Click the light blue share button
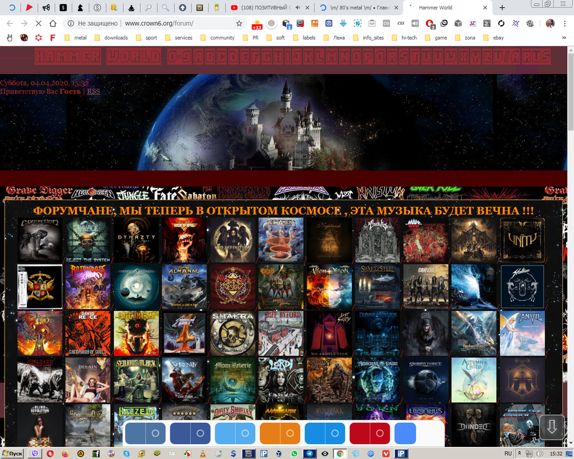 pos(235,433)
